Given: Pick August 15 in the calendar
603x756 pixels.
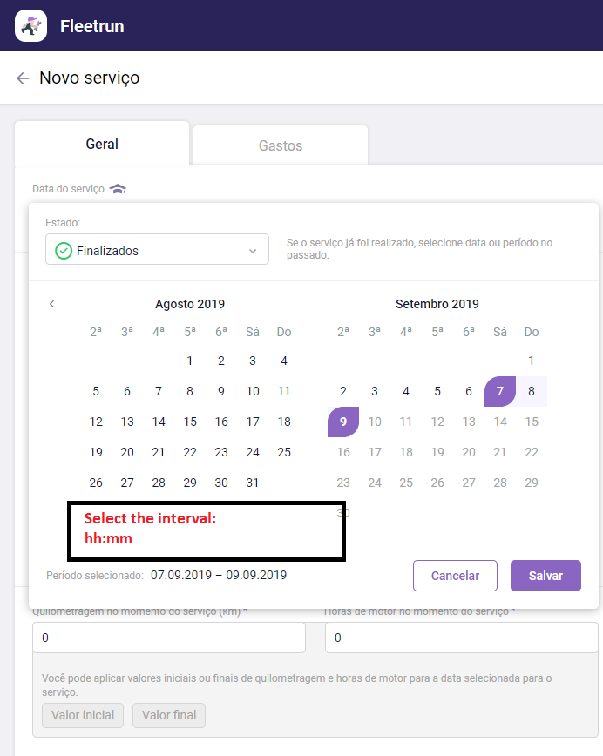Looking at the screenshot, I should pos(190,422).
